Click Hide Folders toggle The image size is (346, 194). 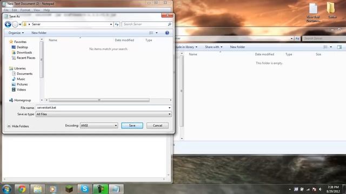[18, 126]
